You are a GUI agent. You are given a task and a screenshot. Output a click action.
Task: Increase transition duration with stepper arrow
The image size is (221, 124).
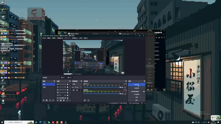81,87
